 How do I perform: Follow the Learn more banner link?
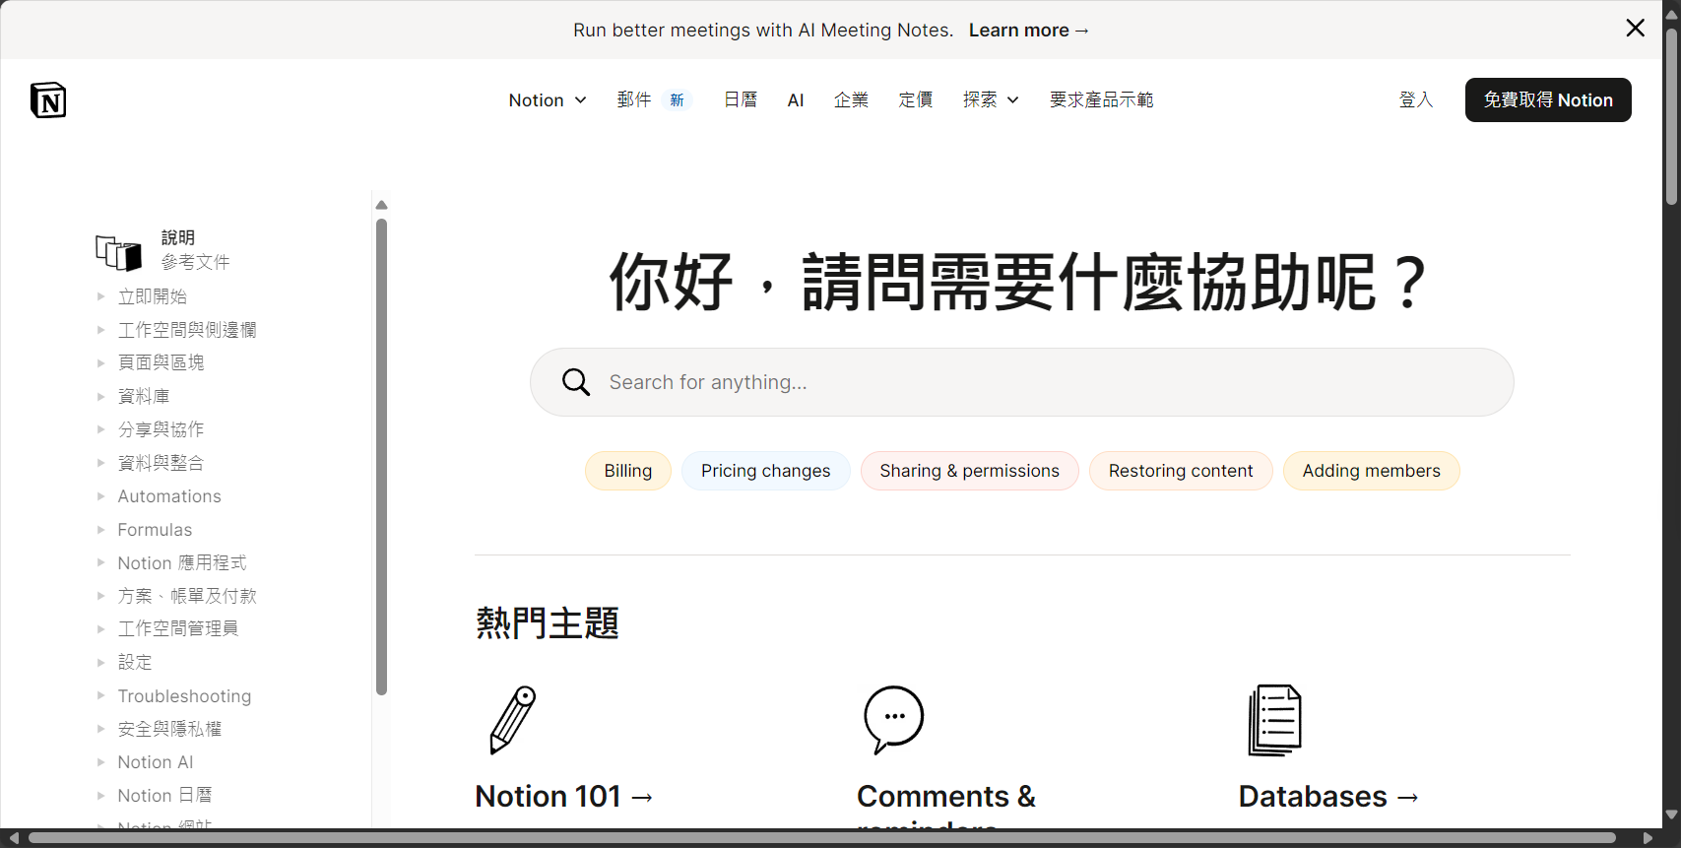[x=1029, y=30]
